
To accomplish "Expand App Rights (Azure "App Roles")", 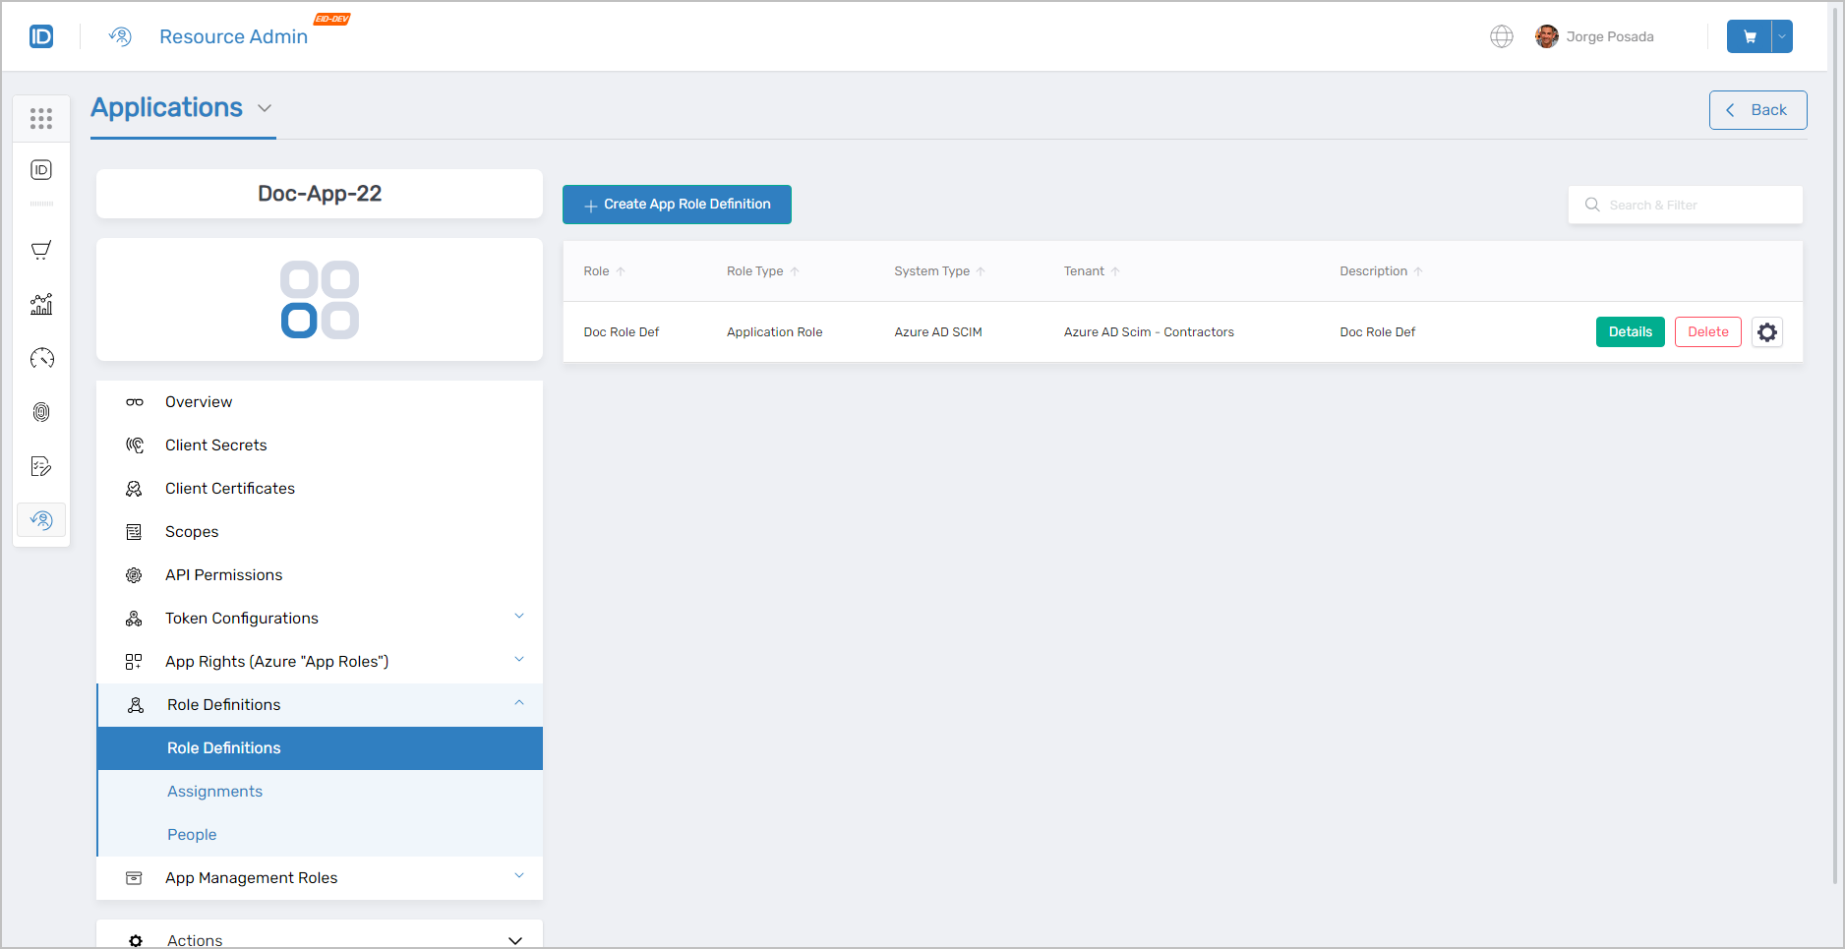I will 519,659.
